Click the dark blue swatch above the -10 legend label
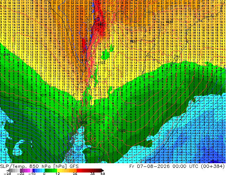The width and height of the screenshot is (226, 175). (34, 170)
